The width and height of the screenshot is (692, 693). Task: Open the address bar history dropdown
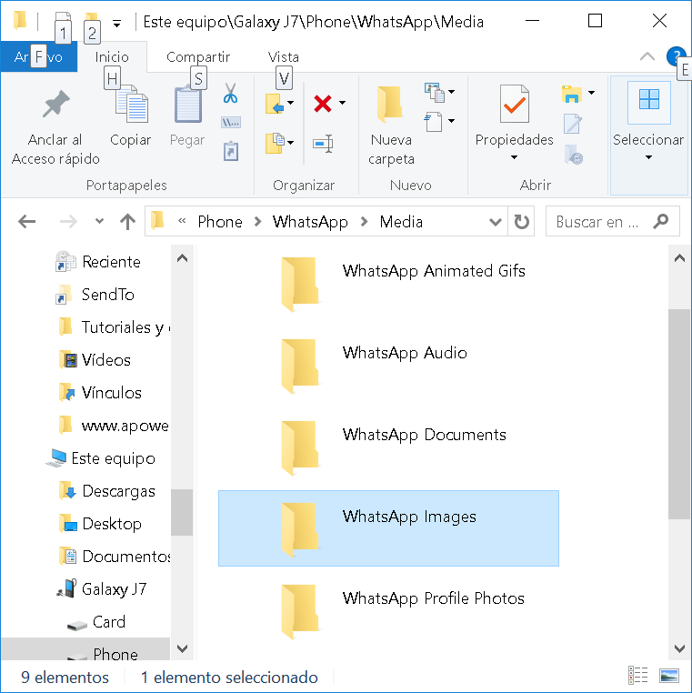pos(496,221)
